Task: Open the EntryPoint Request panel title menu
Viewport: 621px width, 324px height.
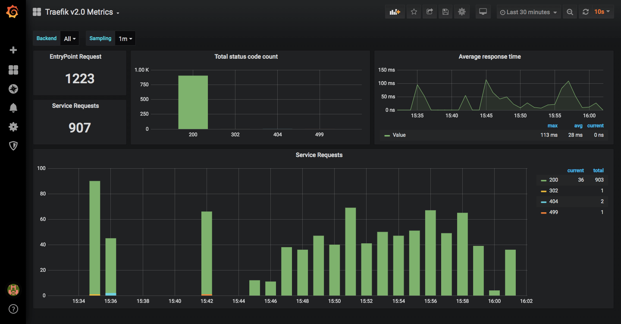Action: 75,57
